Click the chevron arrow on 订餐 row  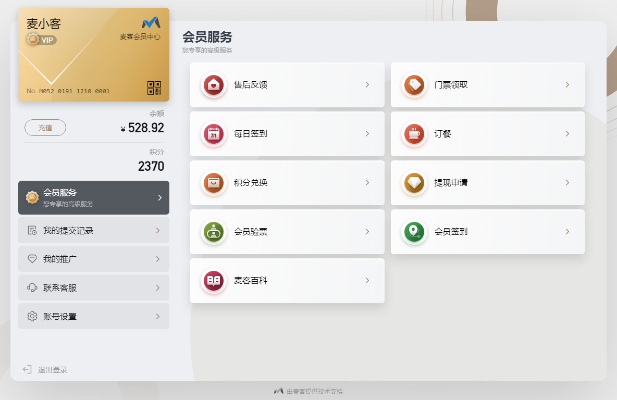[x=567, y=134]
